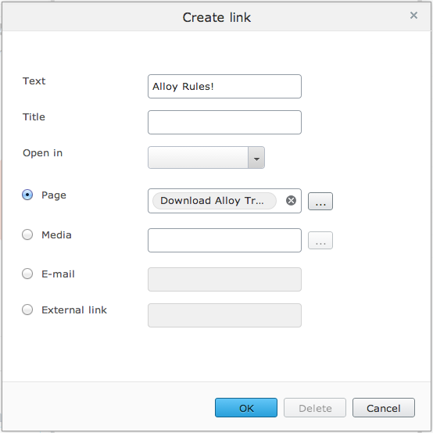433x433 pixels.
Task: Close the Create link dialog
Action: (413, 15)
